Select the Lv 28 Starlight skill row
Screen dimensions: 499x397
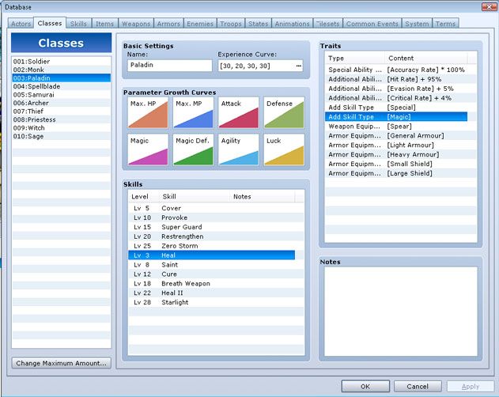211,302
